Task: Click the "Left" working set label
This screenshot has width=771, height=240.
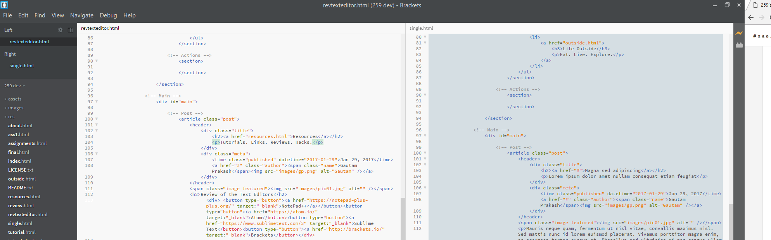Action: click(8, 30)
